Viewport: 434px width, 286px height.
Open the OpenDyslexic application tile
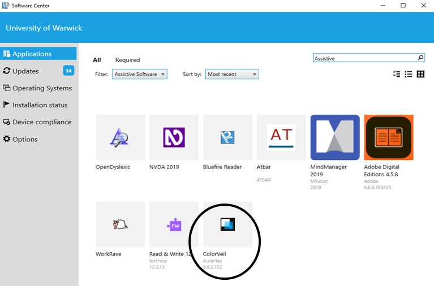[x=120, y=137]
